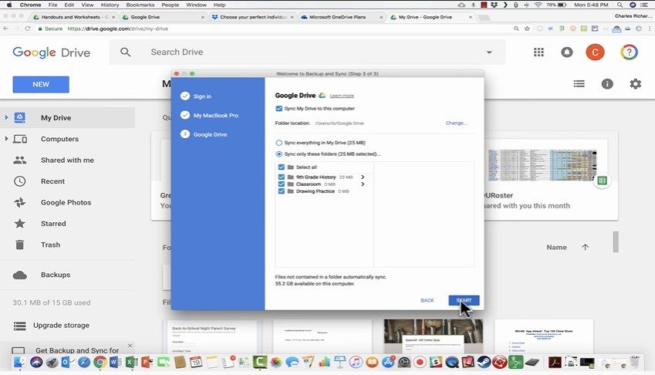
Task: Toggle Select all folders checkbox
Action: pos(282,167)
